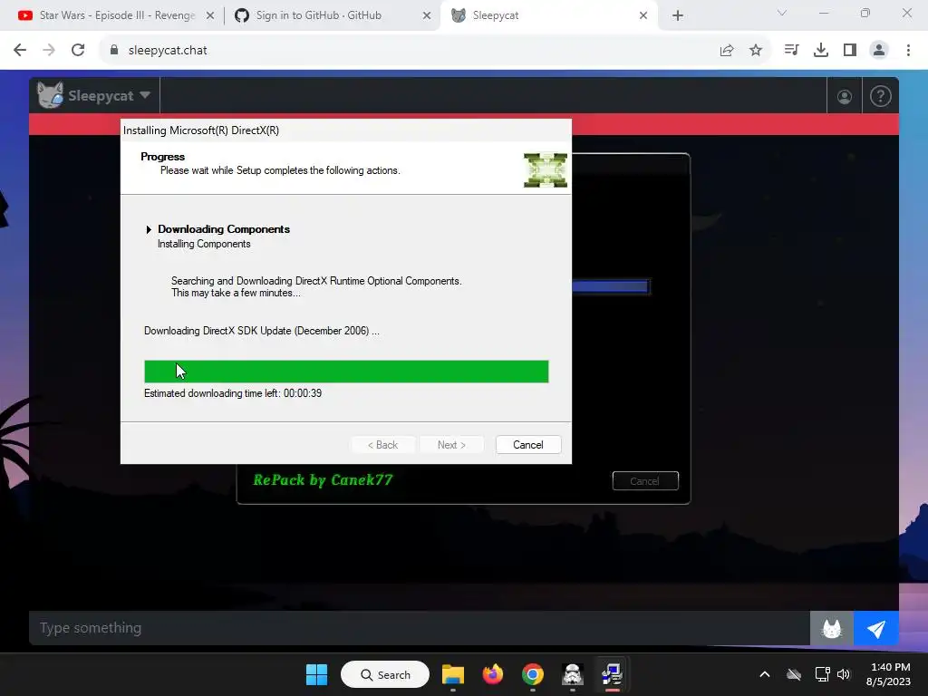Open Chrome downloads icon
This screenshot has width=928, height=696.
[x=821, y=51]
